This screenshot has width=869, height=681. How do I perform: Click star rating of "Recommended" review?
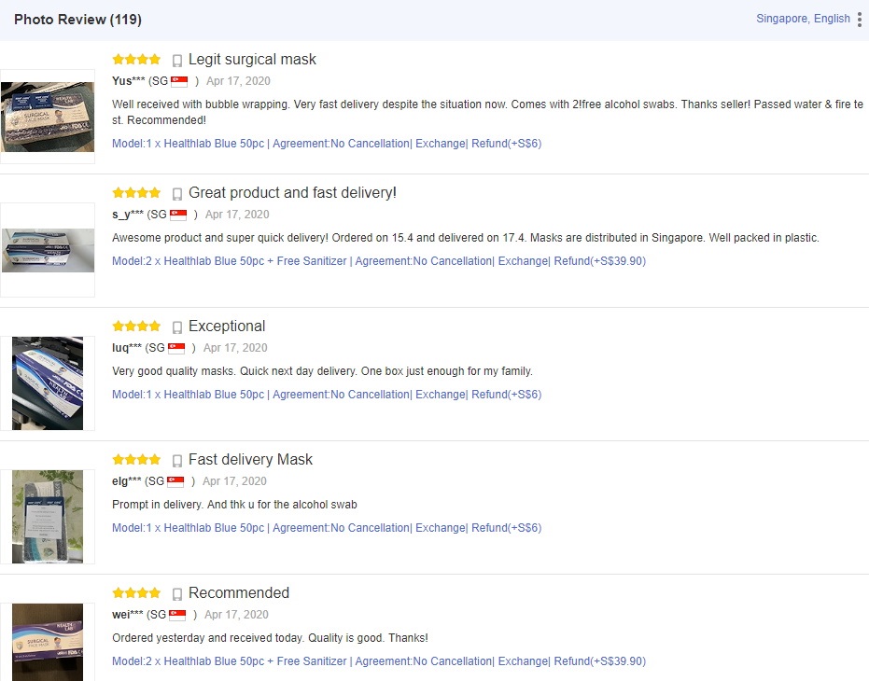[136, 593]
